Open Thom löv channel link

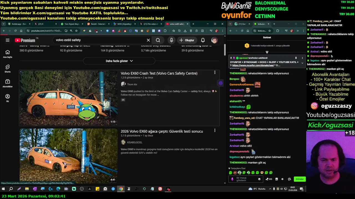pos(132,84)
